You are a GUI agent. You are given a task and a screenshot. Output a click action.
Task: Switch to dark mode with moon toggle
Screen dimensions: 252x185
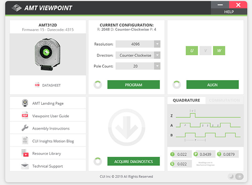(x=231, y=177)
